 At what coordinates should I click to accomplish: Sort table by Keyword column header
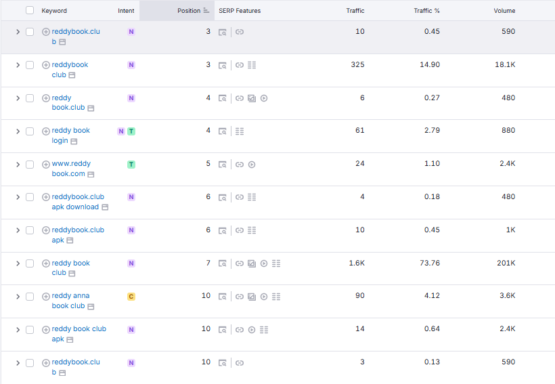click(x=54, y=11)
